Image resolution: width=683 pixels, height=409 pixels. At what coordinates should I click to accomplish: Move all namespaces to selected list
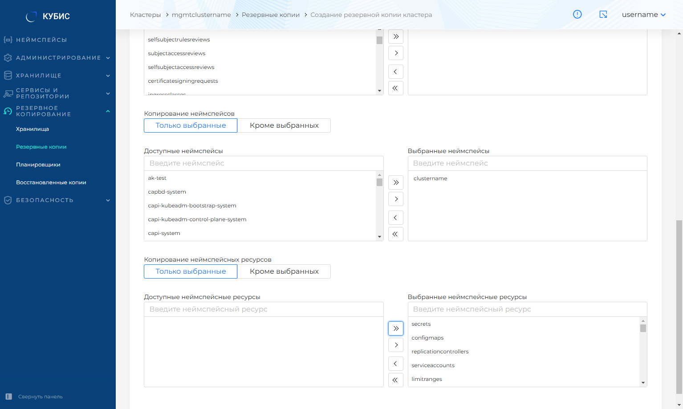tap(395, 182)
